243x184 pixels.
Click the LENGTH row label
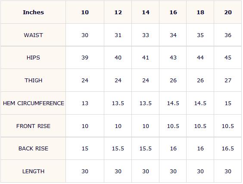[33, 172]
